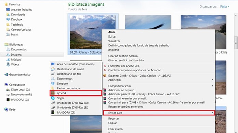Expand the Enviar para submenu
Viewport: 238px width, 133px height.
159,113
